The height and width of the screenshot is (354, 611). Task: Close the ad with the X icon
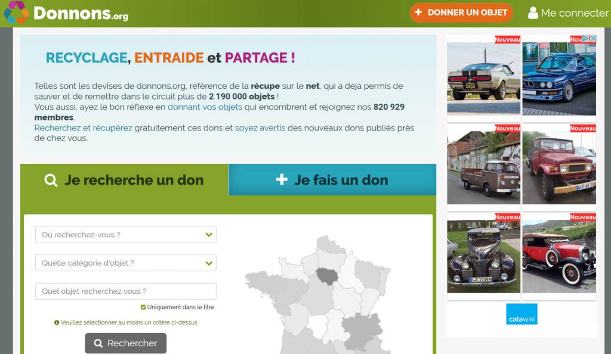tap(593, 38)
